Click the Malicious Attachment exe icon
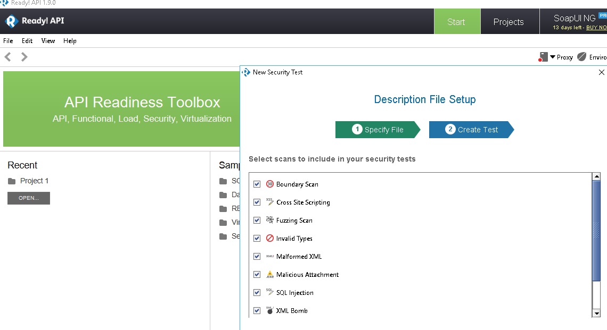This screenshot has height=330, width=607. pyautogui.click(x=270, y=275)
